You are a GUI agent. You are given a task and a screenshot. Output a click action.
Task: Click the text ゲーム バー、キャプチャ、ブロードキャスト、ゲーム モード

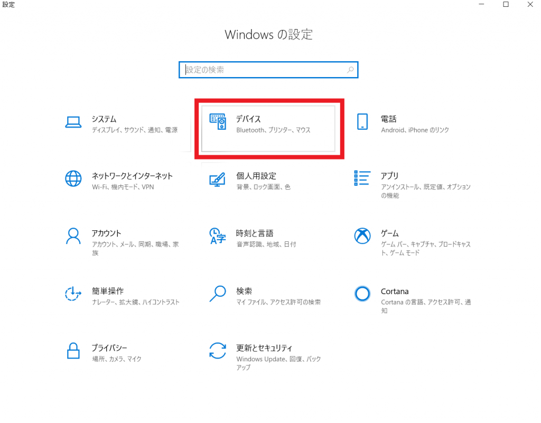pyautogui.click(x=426, y=248)
